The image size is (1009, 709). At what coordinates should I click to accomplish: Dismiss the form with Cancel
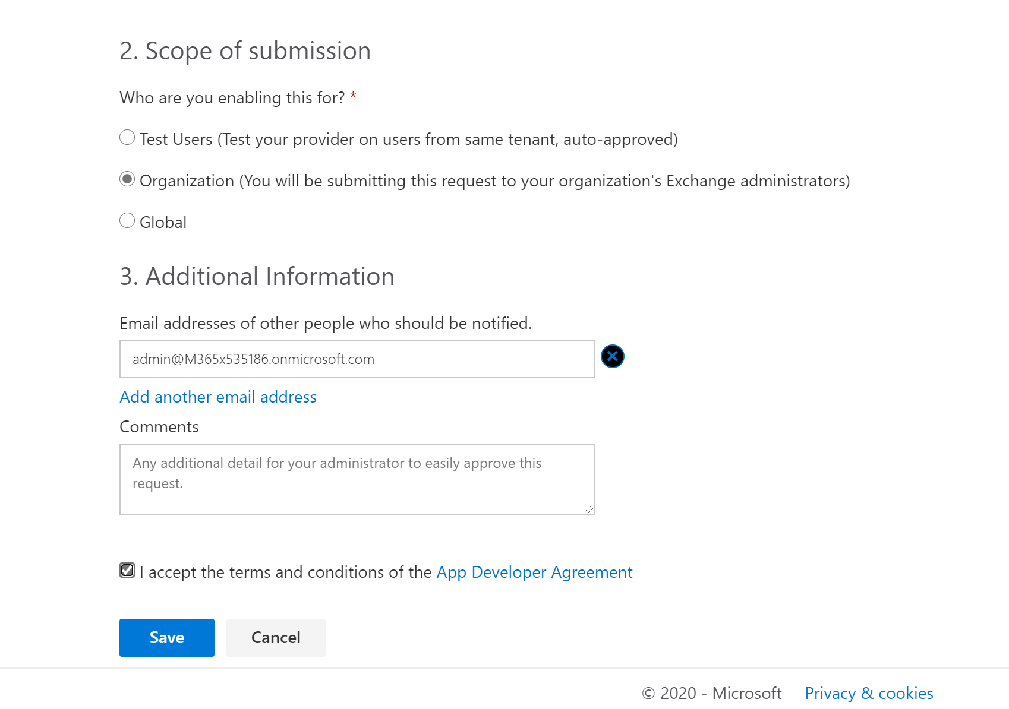(x=275, y=637)
